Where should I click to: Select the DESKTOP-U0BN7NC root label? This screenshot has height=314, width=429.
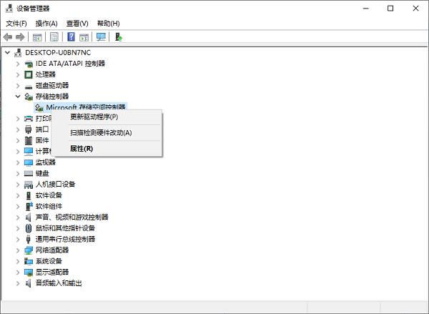tap(58, 52)
